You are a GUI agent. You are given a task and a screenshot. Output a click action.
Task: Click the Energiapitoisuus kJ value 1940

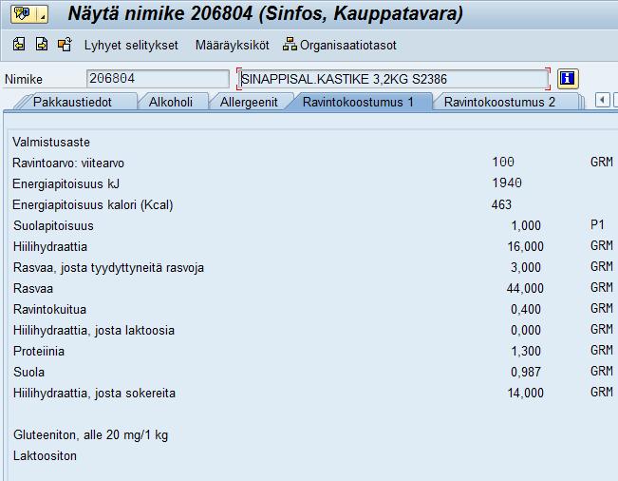[507, 183]
